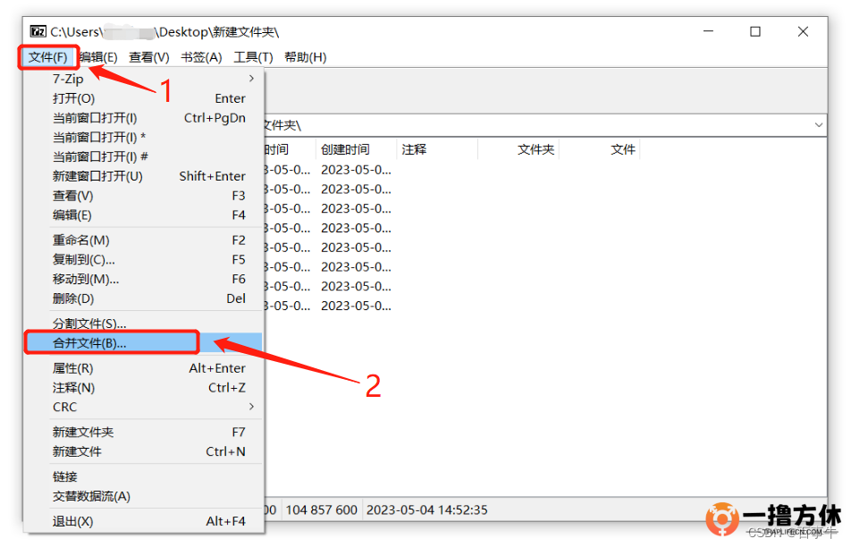851x547 pixels.
Task: Expand the CRC submenu
Action: (x=251, y=407)
